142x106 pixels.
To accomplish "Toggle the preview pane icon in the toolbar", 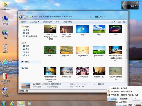I will [119, 22].
